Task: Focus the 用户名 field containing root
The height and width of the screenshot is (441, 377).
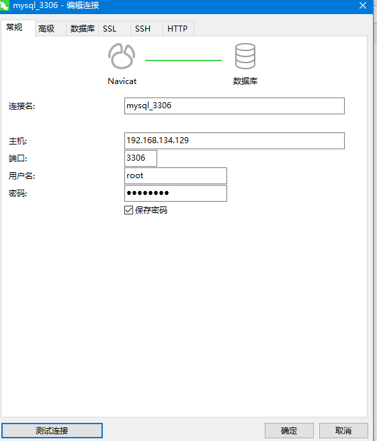Action: point(175,175)
